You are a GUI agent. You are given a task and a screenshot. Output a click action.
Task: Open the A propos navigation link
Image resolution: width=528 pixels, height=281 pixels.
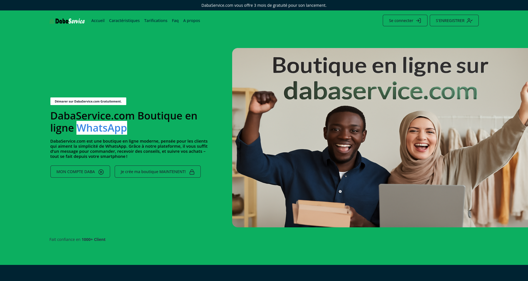pos(192,21)
